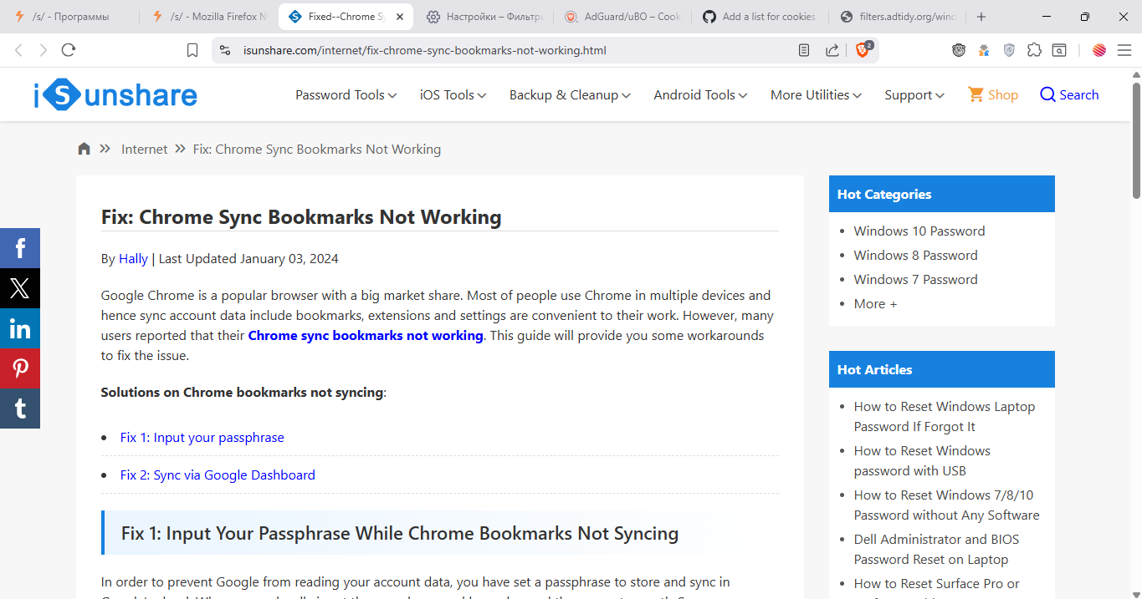Open How to Reset Windows Laptop Password article
Viewport: 1142px width, 599px height.
click(945, 417)
